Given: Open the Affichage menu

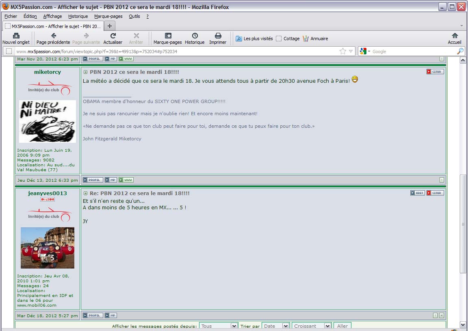Looking at the screenshot, I should pos(52,16).
